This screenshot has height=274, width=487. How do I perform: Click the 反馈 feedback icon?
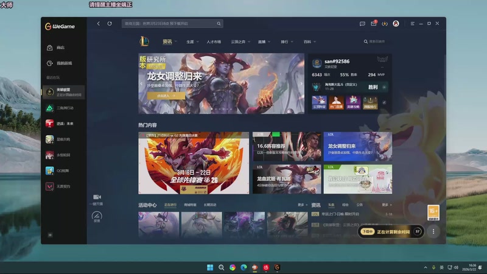(97, 216)
